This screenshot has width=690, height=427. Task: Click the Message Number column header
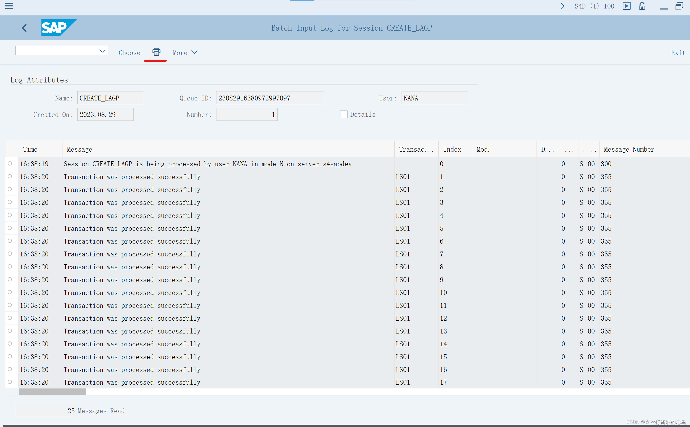(629, 149)
